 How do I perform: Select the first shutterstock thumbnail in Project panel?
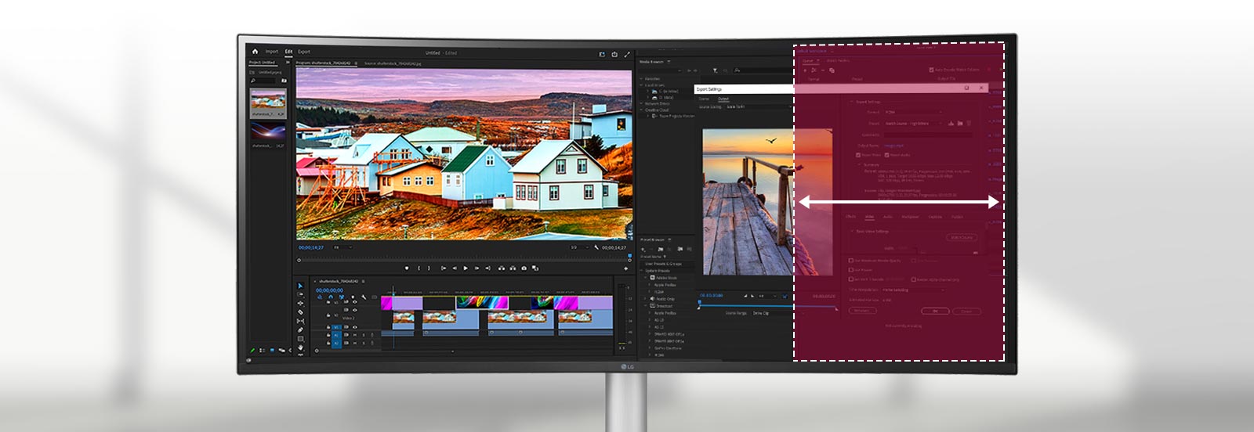pos(268,103)
